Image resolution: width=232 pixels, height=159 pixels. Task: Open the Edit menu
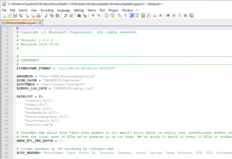click(13, 10)
